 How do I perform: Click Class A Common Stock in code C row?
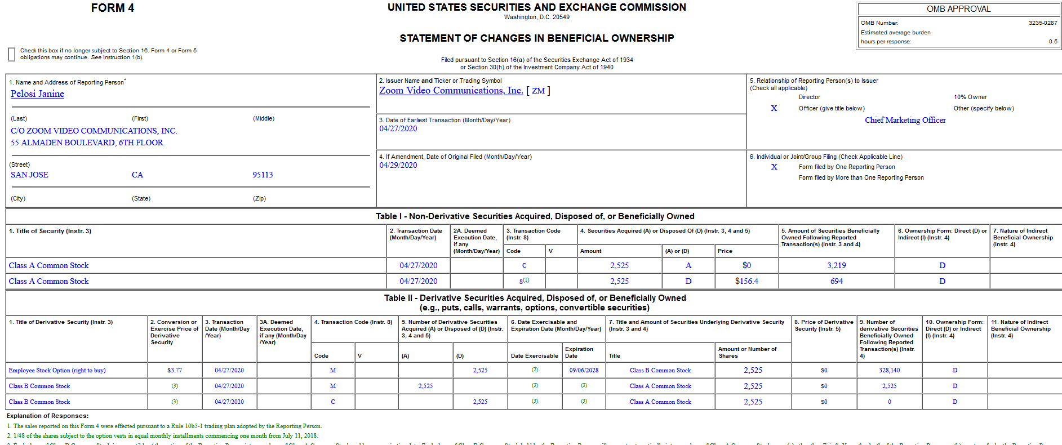(48, 265)
